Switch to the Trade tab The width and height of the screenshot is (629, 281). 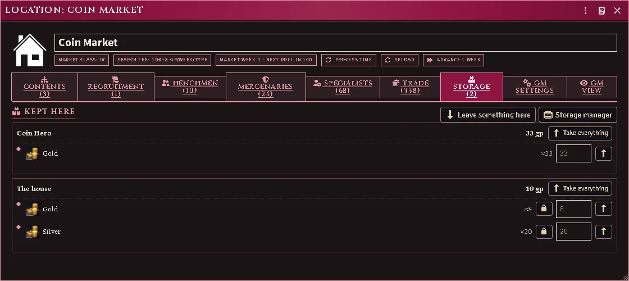410,87
